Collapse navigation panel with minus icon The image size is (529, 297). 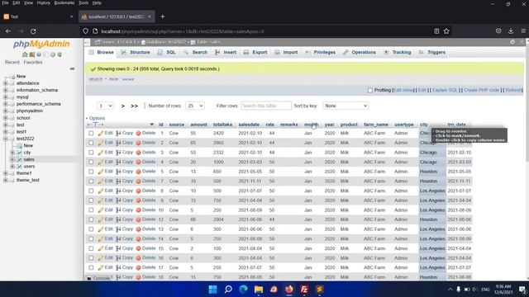coord(72,68)
